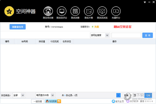The image size is (156, 104).
Task: Click the orange 充值 link
Action: tap(96, 27)
